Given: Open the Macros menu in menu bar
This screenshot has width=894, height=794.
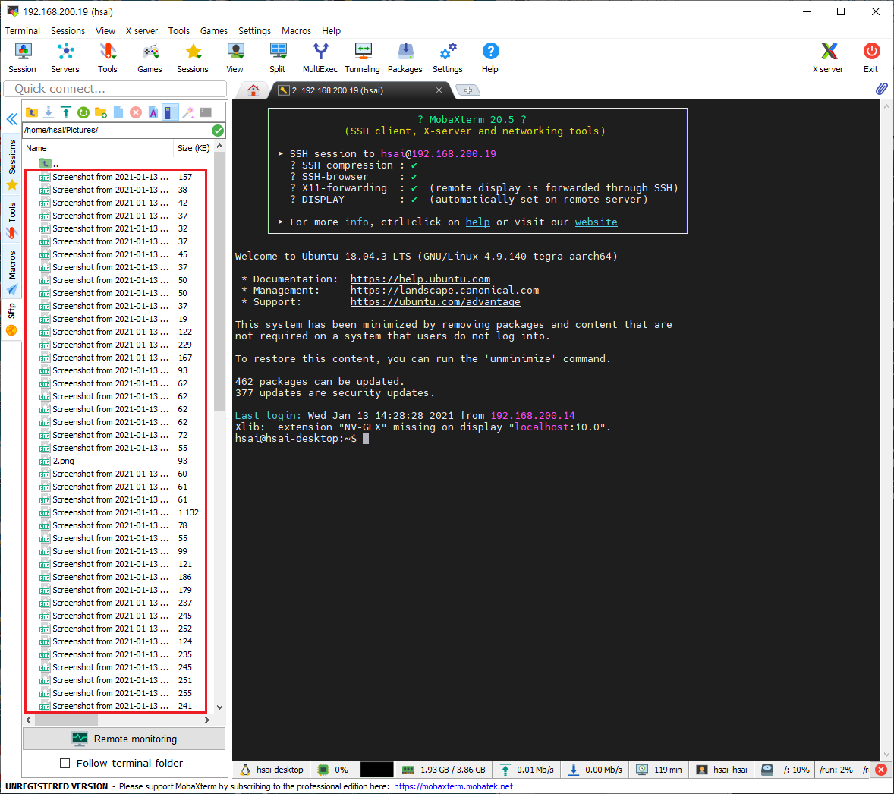Looking at the screenshot, I should pyautogui.click(x=297, y=31).
